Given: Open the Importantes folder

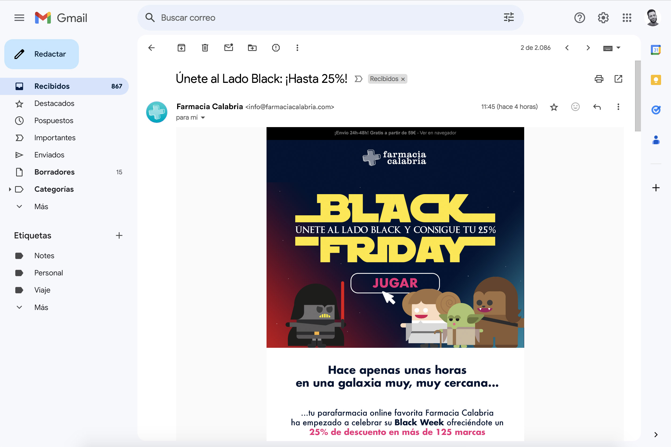Looking at the screenshot, I should tap(64, 138).
